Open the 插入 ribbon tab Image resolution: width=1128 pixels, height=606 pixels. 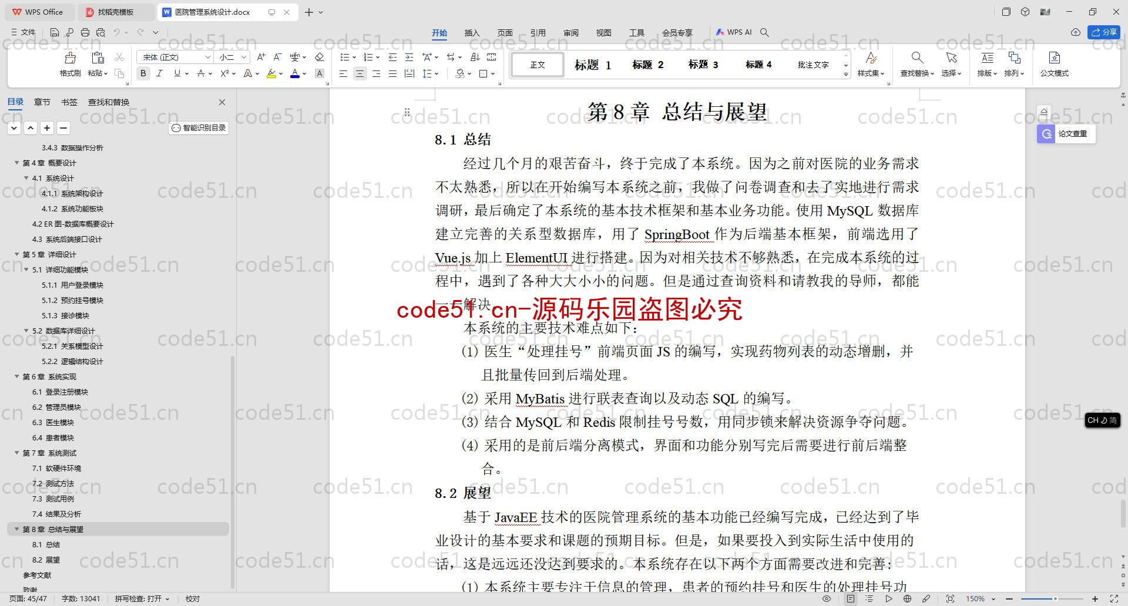(x=472, y=33)
